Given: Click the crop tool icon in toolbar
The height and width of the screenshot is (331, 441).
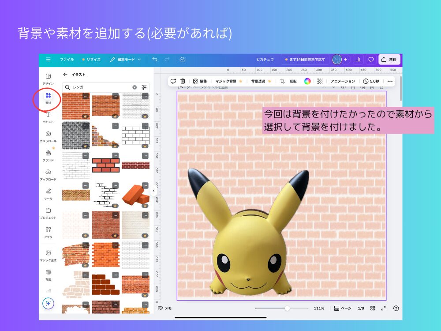Looking at the screenshot, I should (282, 81).
